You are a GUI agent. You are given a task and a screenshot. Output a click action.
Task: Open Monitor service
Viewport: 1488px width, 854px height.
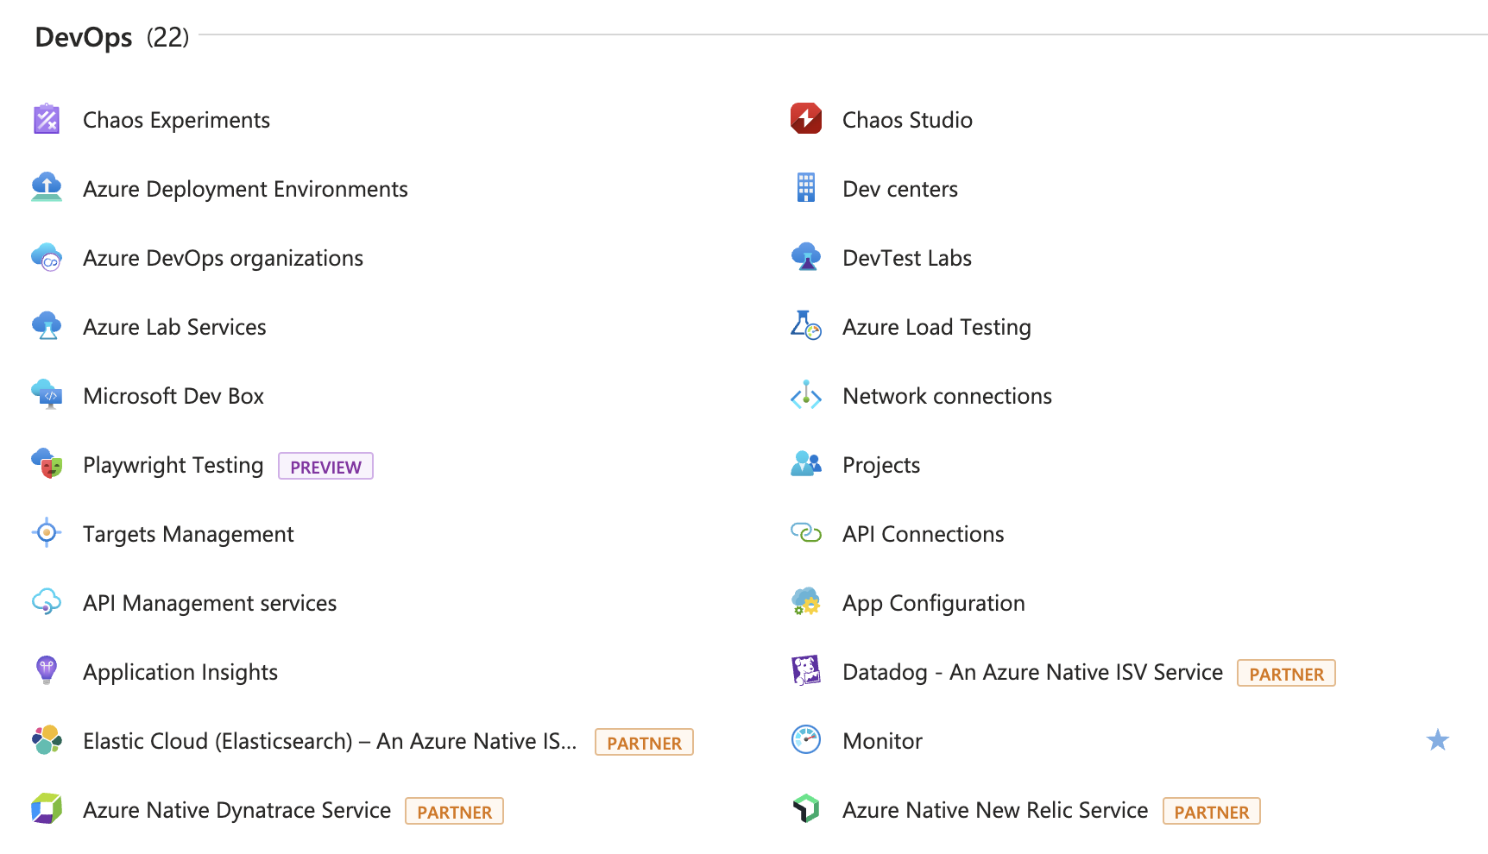pos(882,741)
